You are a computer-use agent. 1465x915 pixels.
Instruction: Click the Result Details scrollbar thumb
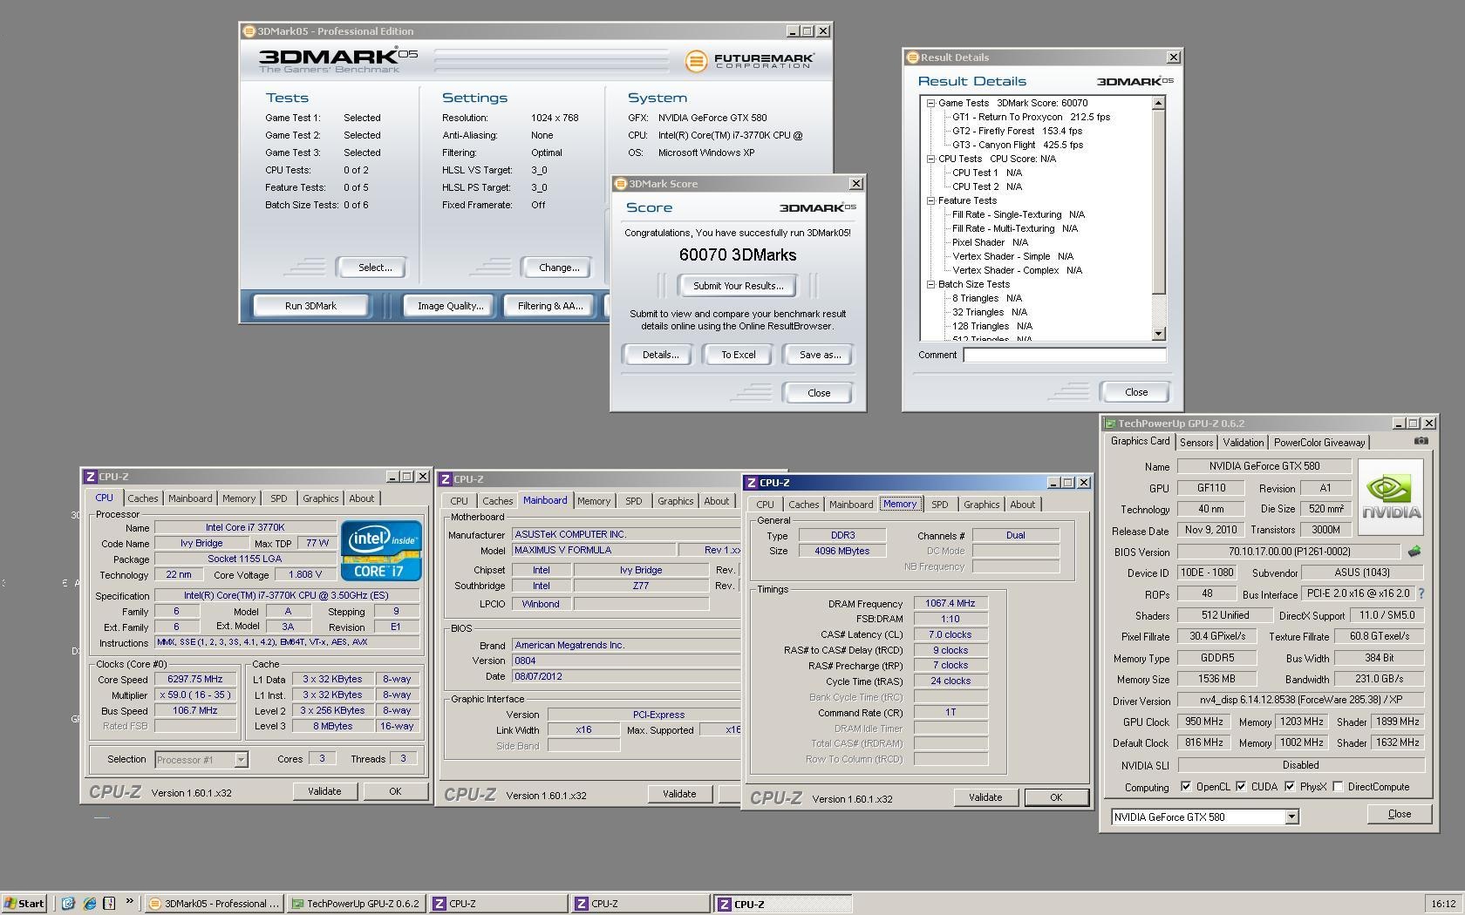1158,201
